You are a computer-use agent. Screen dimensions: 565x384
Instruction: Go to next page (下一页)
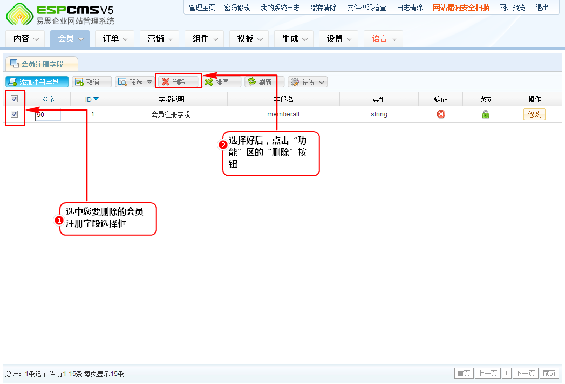pos(525,374)
